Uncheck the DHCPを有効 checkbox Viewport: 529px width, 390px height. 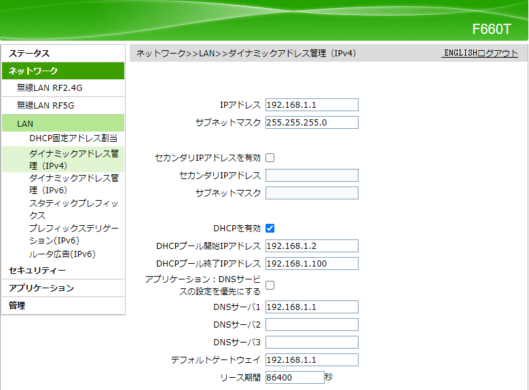270,228
